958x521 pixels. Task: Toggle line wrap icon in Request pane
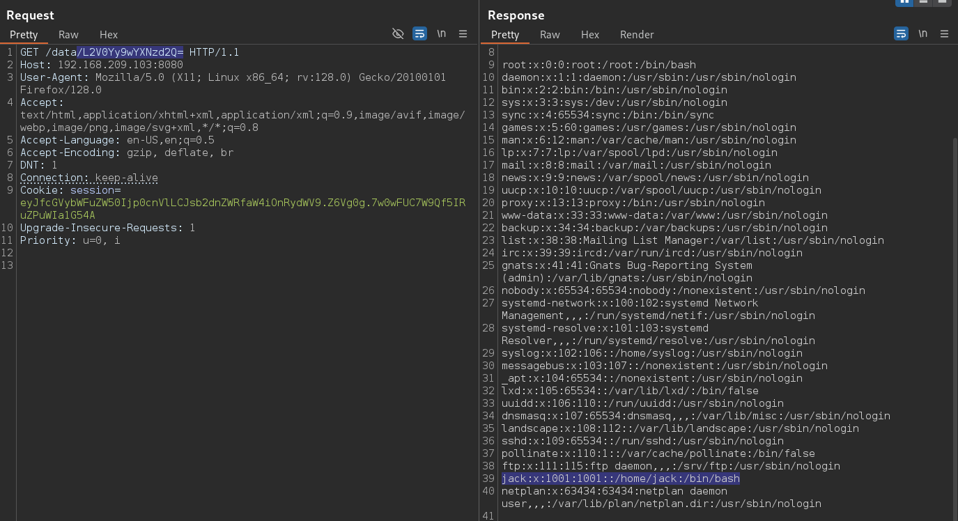pyautogui.click(x=419, y=33)
